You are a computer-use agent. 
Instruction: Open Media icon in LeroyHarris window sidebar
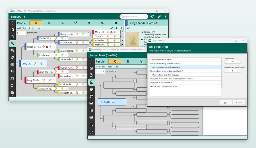(x=12, y=65)
